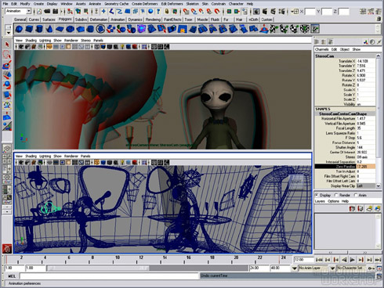
Task: Toggle the attribute editor panel icon
Action: [363, 11]
